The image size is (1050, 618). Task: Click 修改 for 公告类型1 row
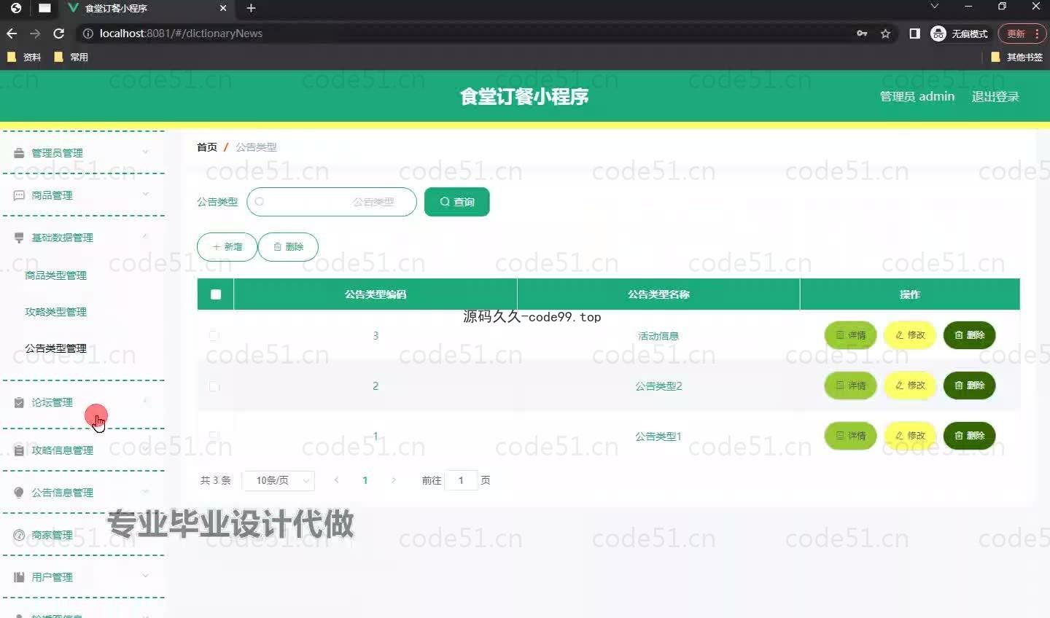(910, 436)
